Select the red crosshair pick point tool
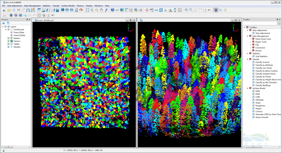This screenshot has width=282, height=153. (x=147, y=10)
